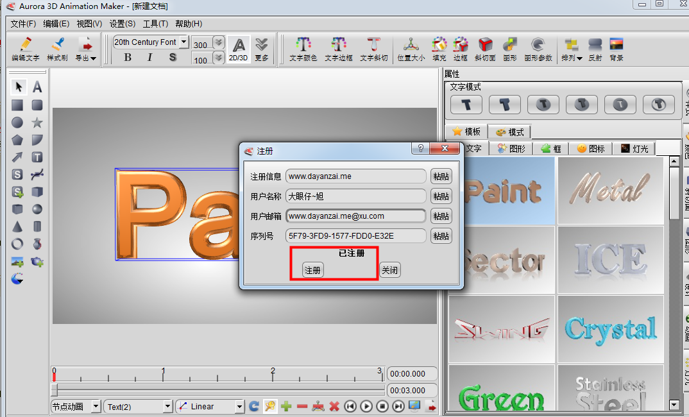Viewport: 689px width, 417px height.
Task: Click 粘贴 next to 序列号
Action: pos(441,236)
